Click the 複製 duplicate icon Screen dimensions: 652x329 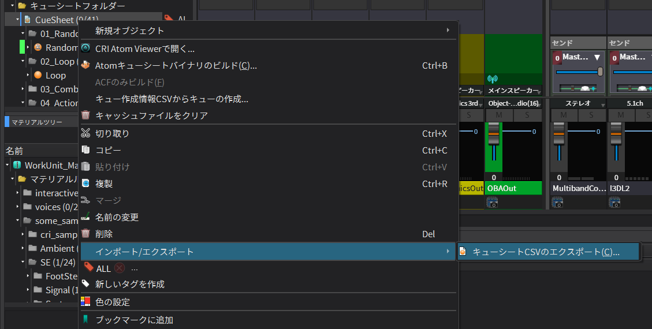pos(85,183)
